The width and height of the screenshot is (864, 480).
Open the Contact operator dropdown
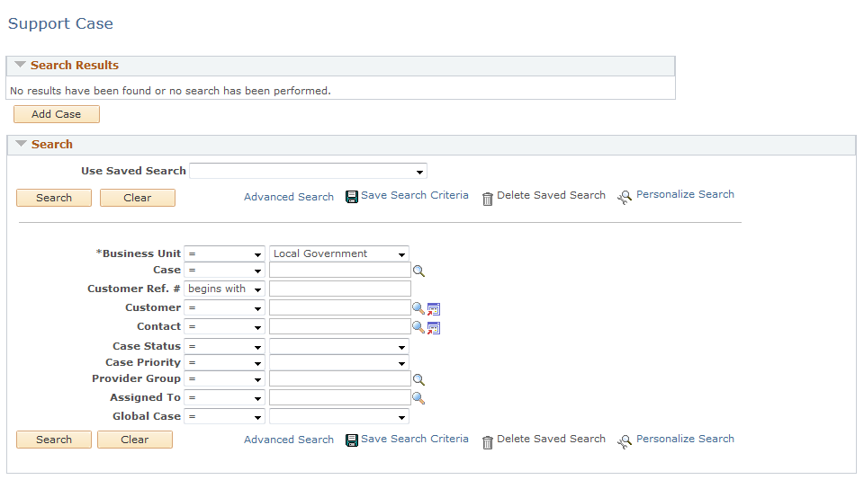click(224, 327)
